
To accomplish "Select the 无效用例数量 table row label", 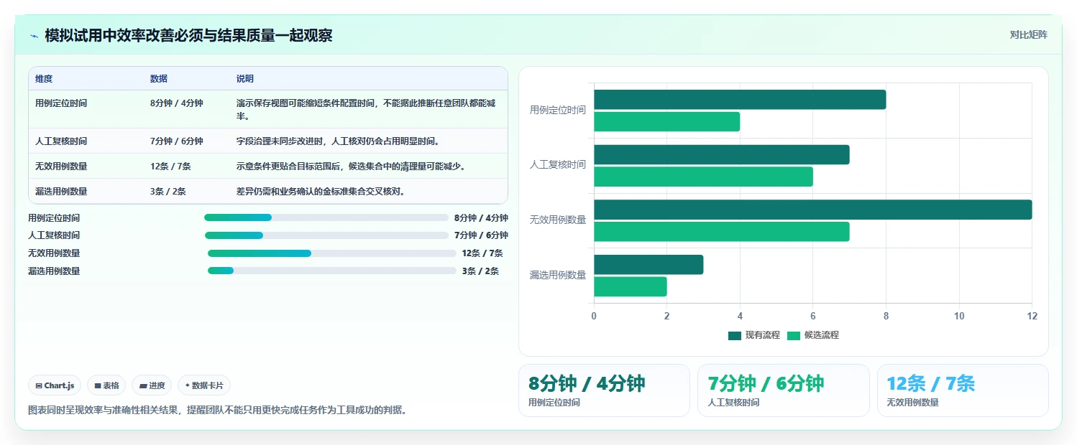I will 61,167.
